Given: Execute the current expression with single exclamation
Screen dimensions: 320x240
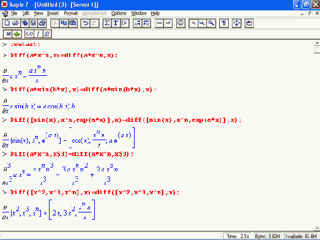Looking at the screenshot, I should pos(38,34).
